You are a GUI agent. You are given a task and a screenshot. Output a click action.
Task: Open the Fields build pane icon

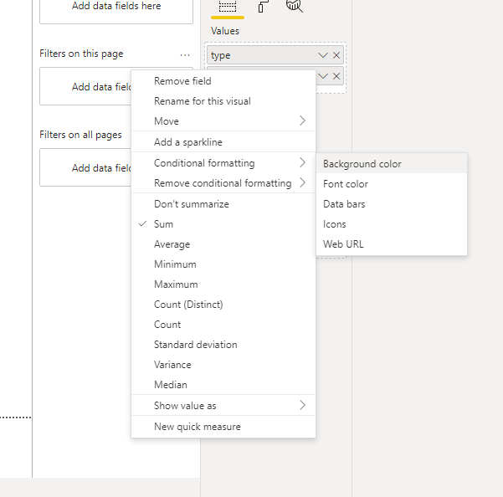(228, 7)
